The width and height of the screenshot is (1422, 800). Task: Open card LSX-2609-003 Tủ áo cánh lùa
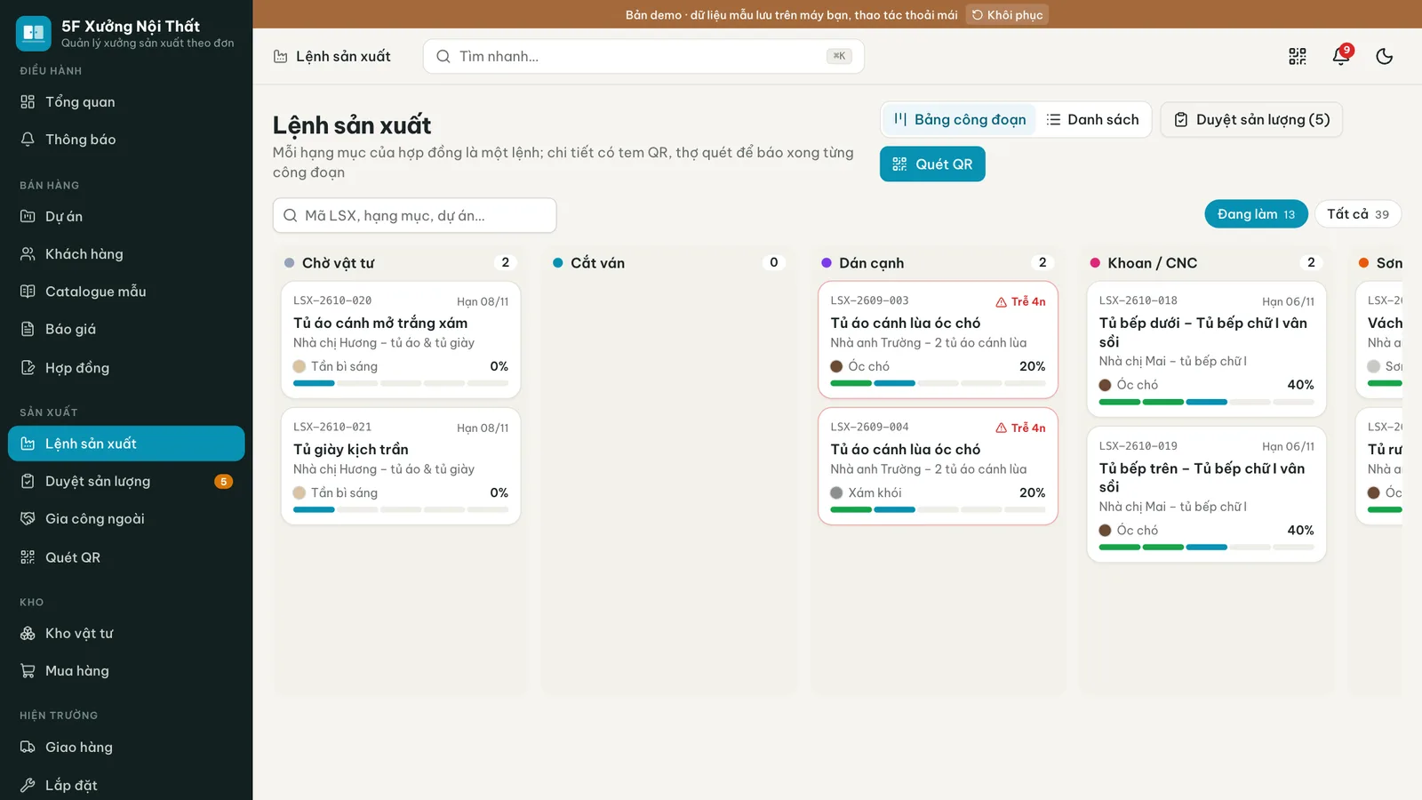click(x=938, y=340)
